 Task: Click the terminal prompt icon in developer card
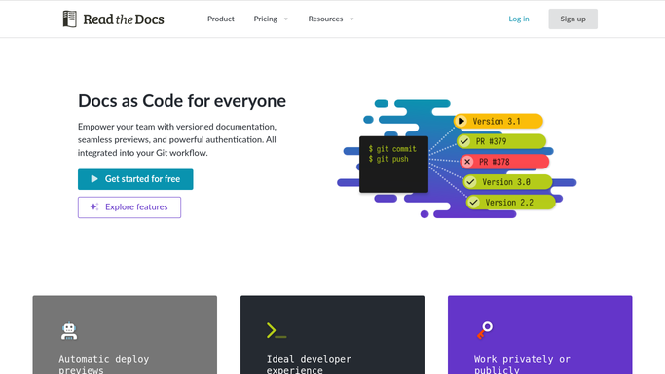point(277,331)
